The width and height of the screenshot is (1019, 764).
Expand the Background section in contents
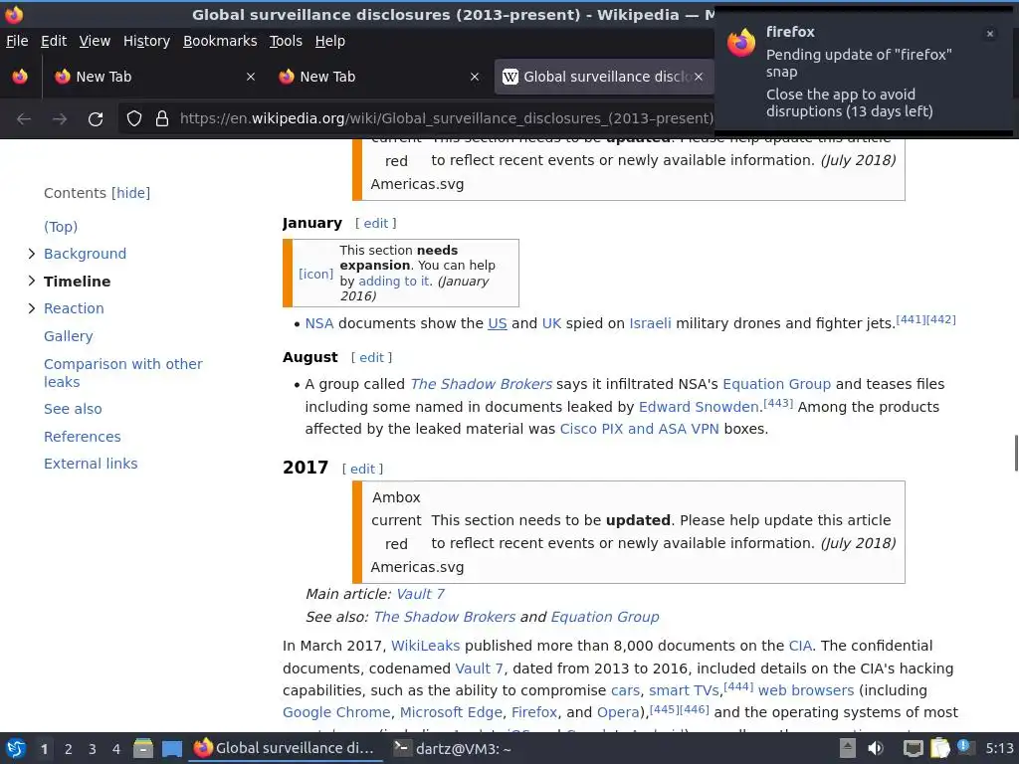tap(31, 254)
